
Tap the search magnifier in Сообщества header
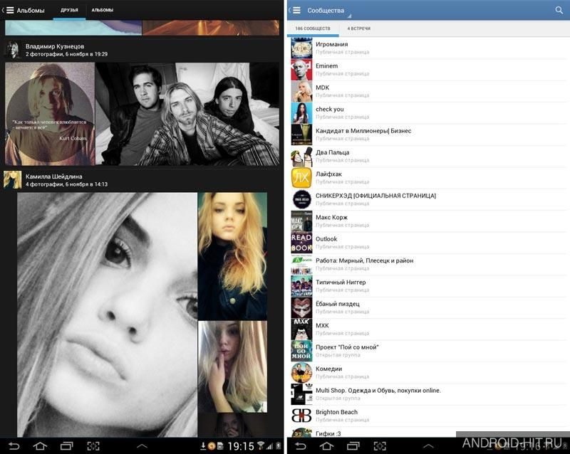click(x=559, y=10)
